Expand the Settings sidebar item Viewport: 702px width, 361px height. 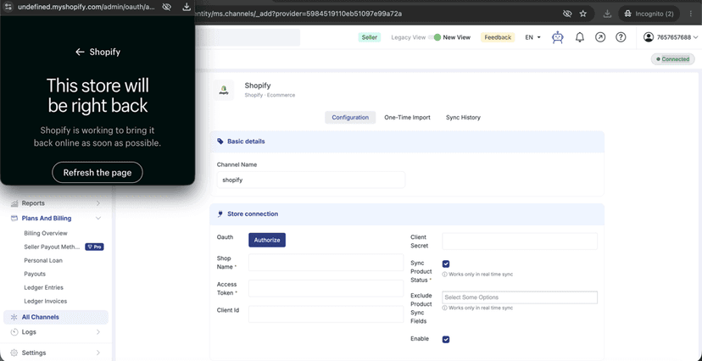[x=56, y=353]
